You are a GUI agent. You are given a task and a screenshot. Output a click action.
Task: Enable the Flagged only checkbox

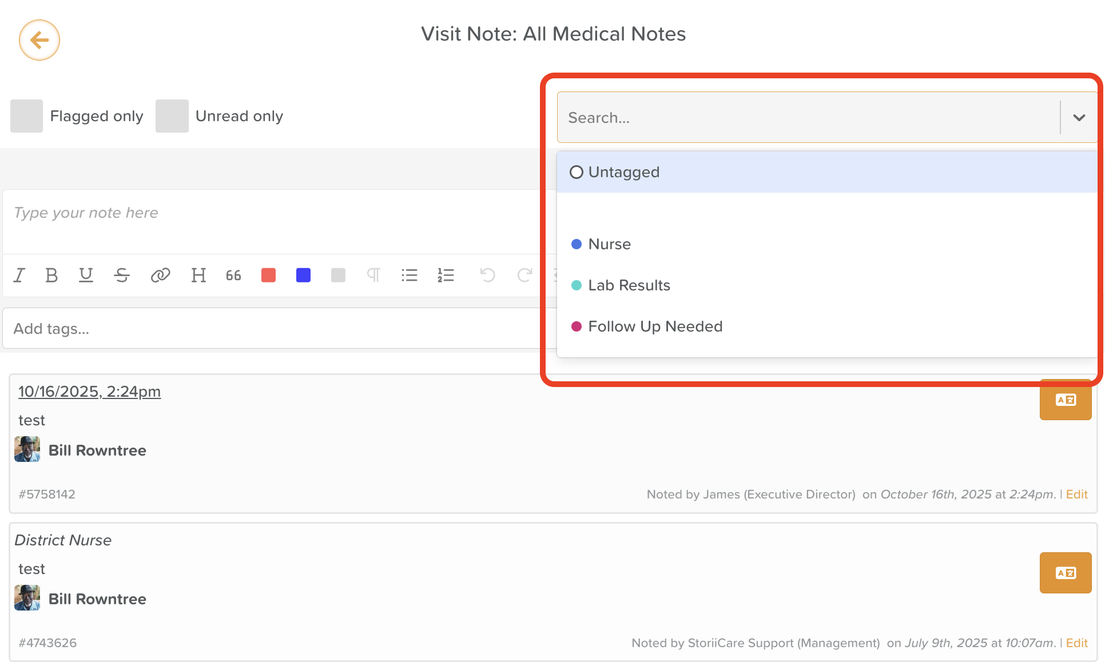tap(26, 116)
